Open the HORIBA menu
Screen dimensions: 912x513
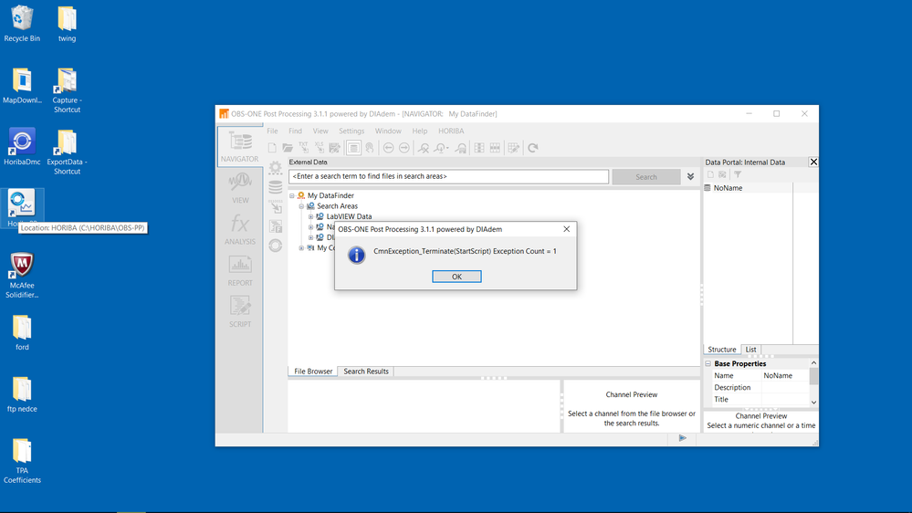(x=451, y=131)
